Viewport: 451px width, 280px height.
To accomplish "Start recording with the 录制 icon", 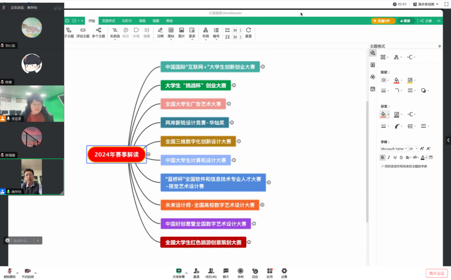I will click(x=241, y=273).
